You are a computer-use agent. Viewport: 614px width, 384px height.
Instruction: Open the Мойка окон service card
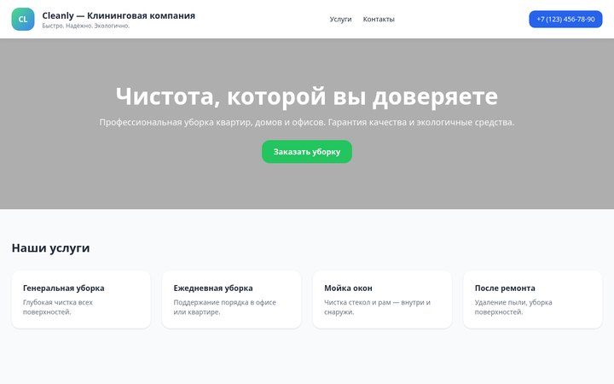382,300
